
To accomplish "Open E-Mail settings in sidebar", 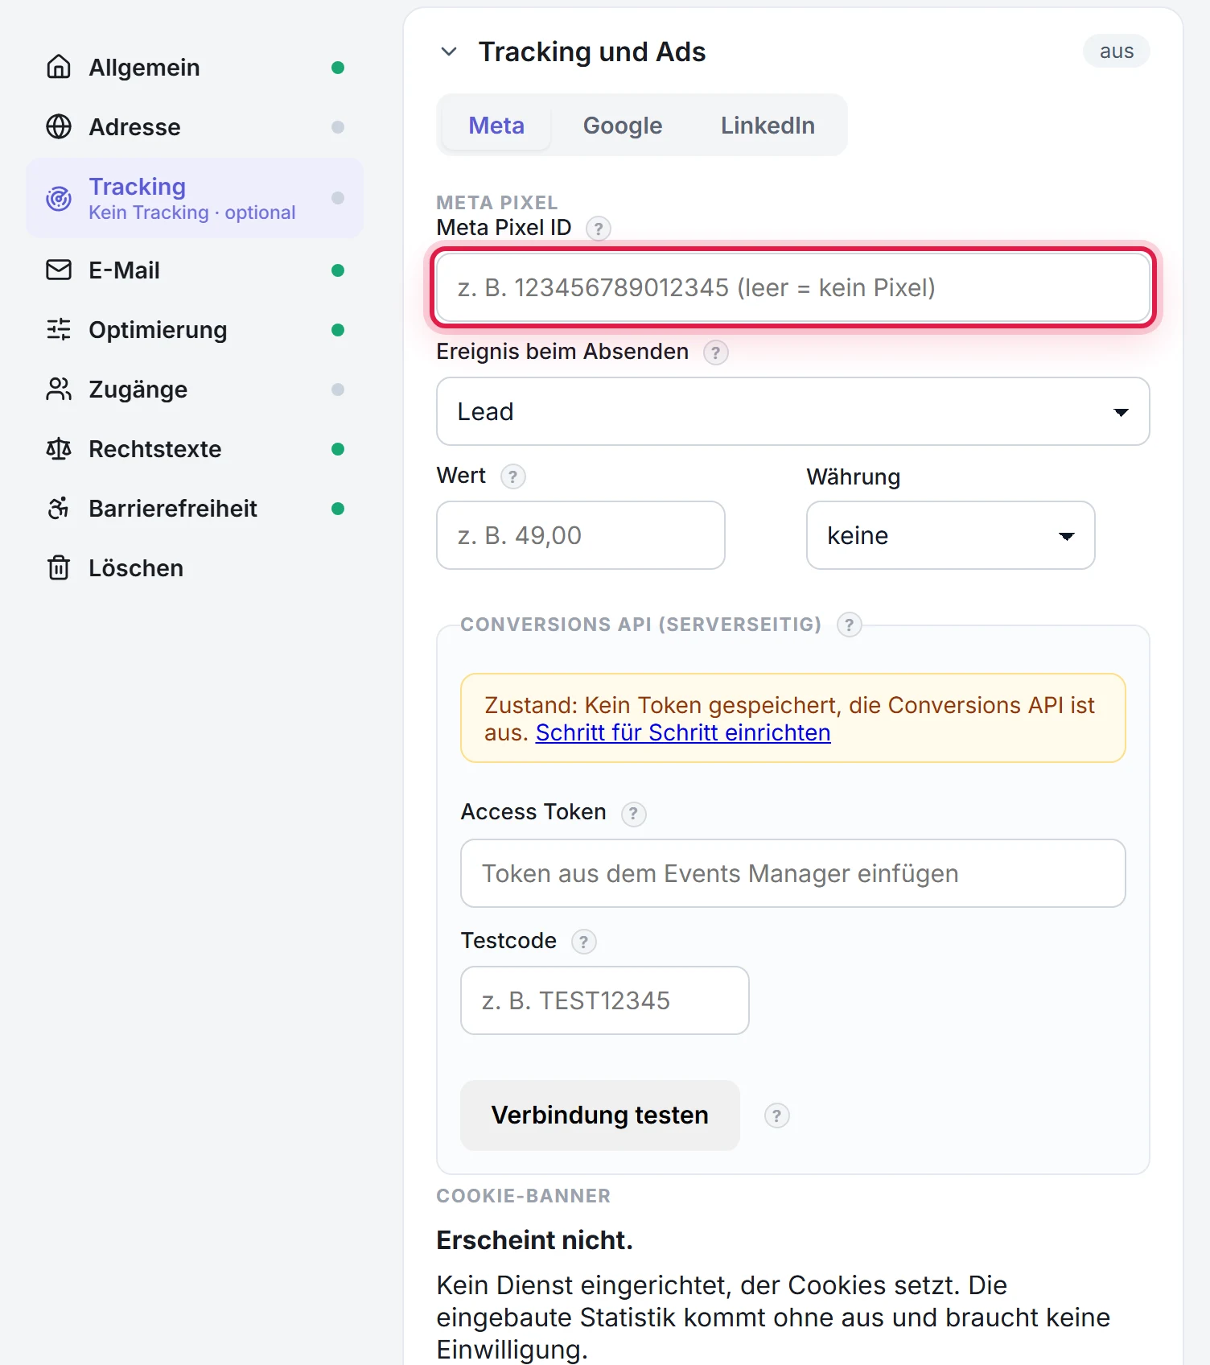I will tap(195, 270).
